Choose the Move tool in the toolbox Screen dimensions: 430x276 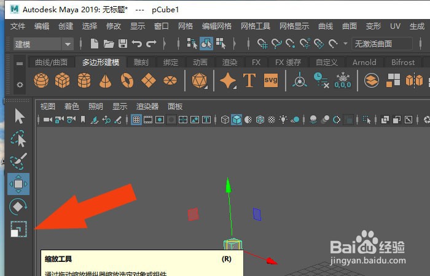point(18,184)
